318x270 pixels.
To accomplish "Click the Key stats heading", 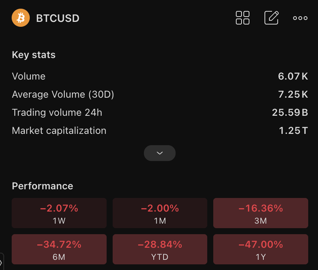I will (34, 55).
